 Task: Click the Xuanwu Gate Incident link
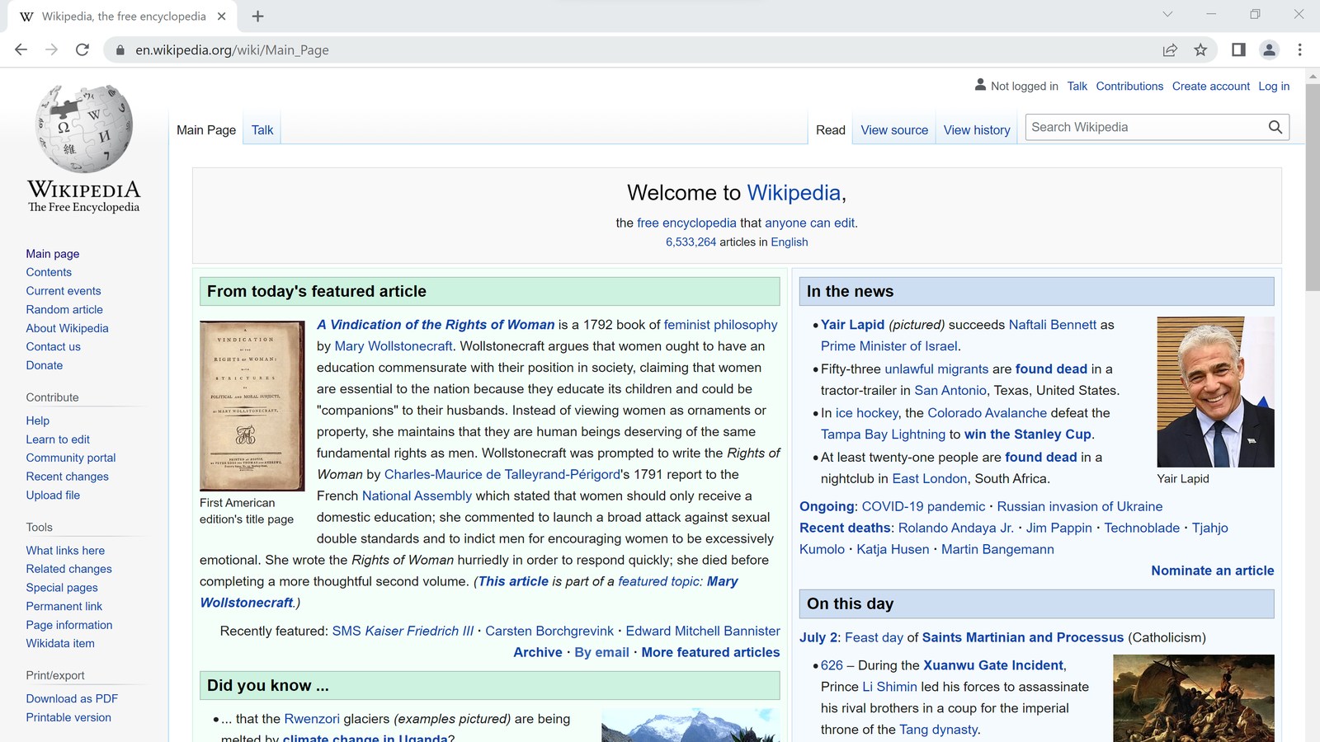[993, 665]
